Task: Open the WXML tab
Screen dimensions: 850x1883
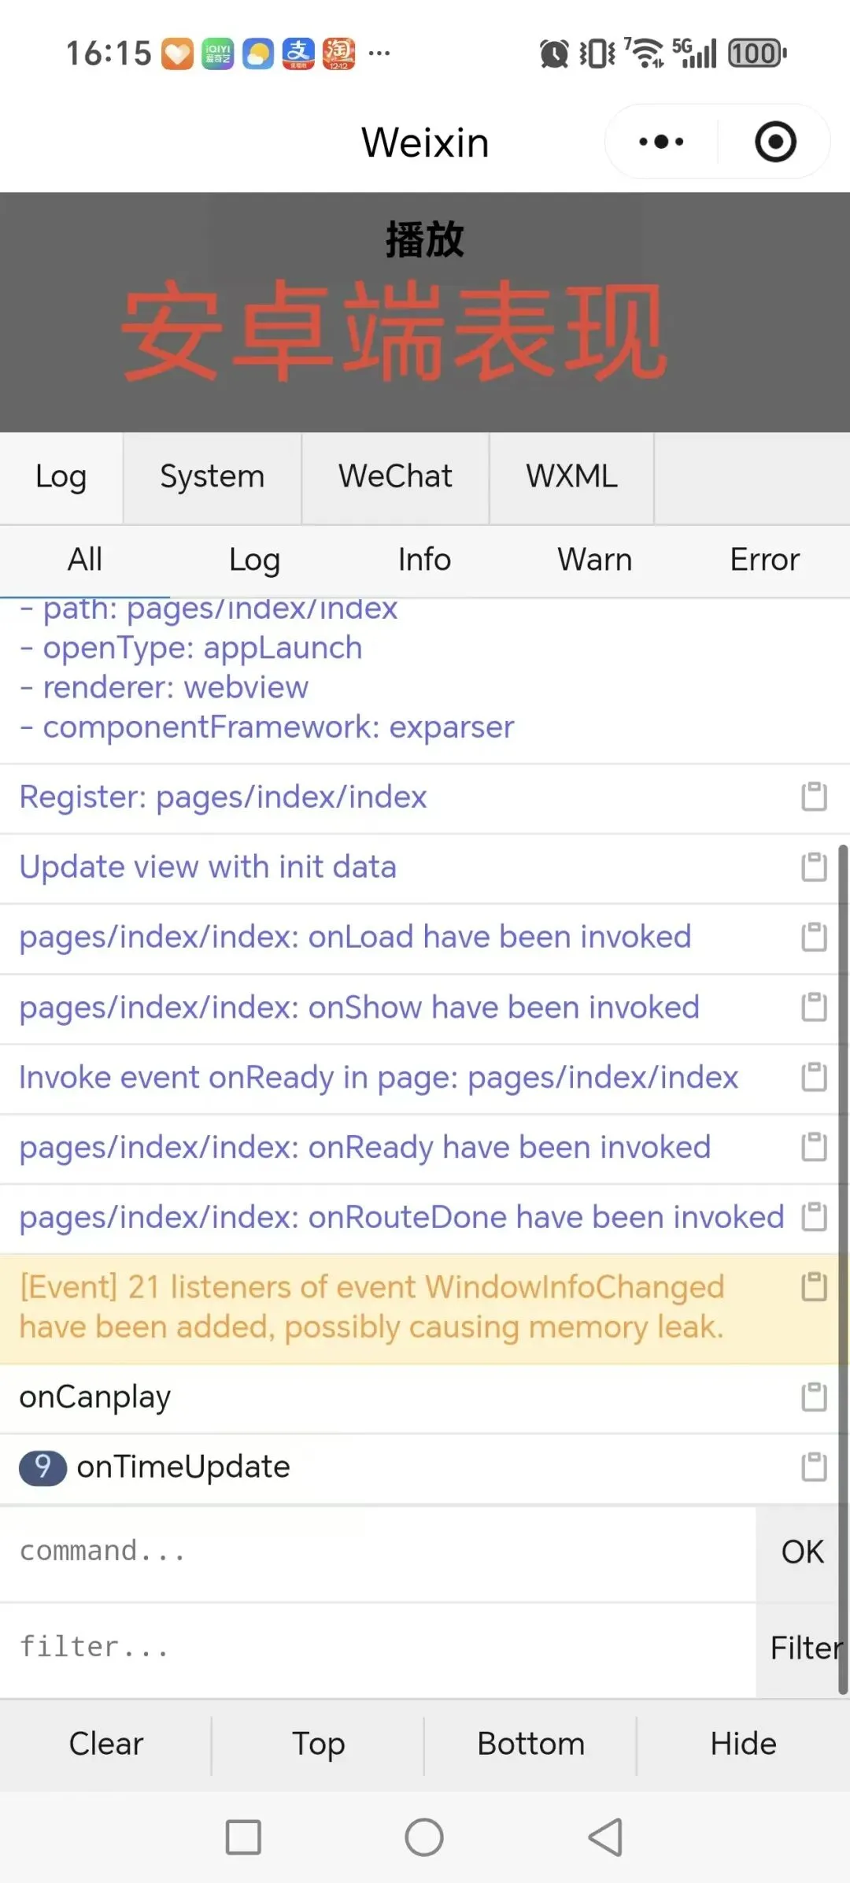Action: pyautogui.click(x=571, y=477)
